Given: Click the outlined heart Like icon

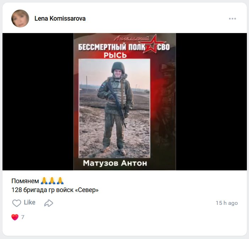Looking at the screenshot, I should (x=16, y=203).
